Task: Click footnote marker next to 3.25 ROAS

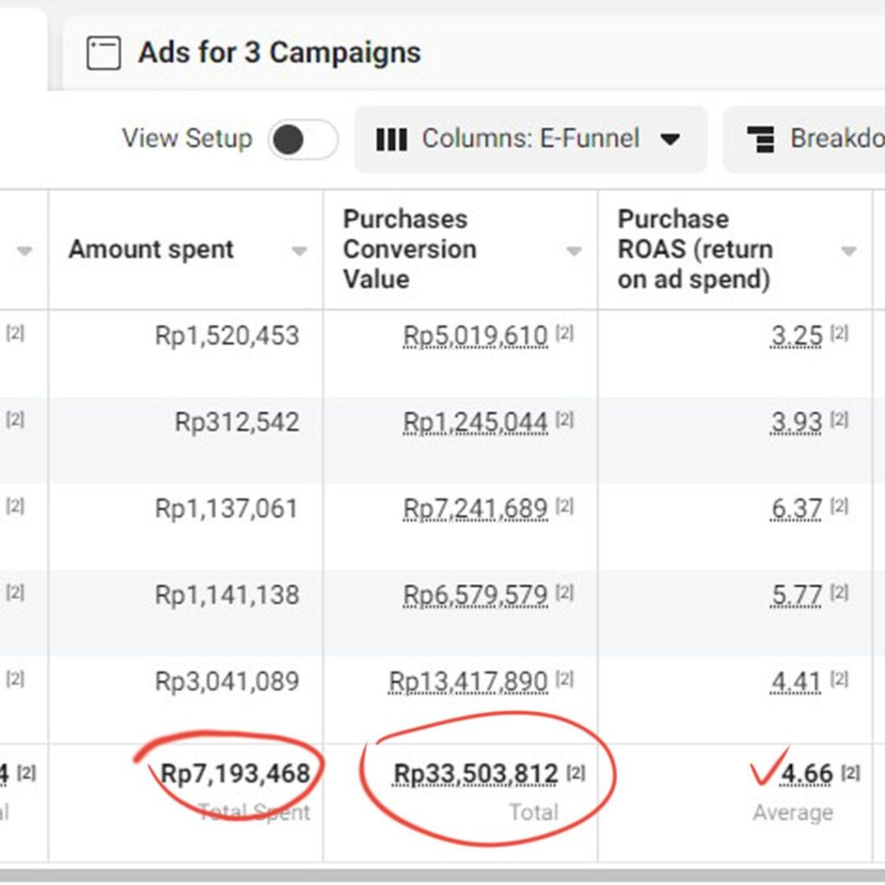Action: click(839, 334)
